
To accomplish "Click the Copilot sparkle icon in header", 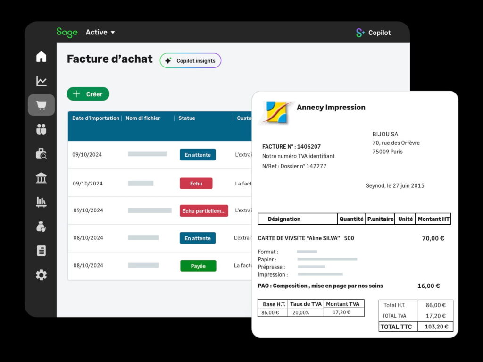I will [x=360, y=33].
